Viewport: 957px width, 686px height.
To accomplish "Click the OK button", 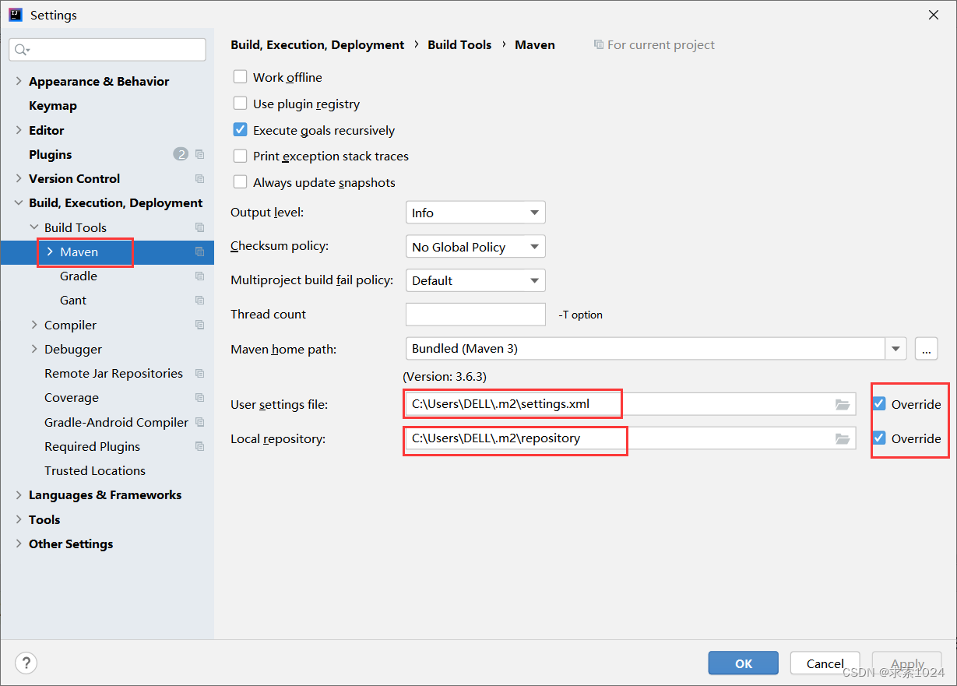I will 744,663.
